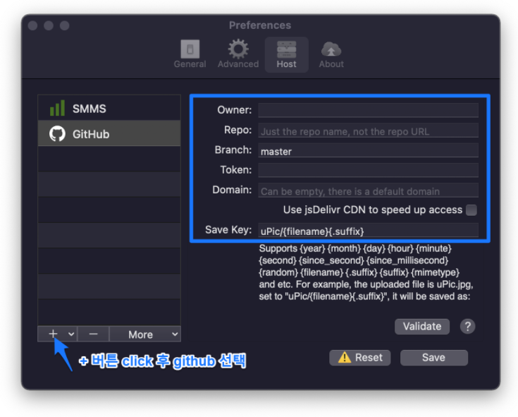Click the minus remove-host button
Viewport: 518px width, 417px height.
(x=93, y=334)
